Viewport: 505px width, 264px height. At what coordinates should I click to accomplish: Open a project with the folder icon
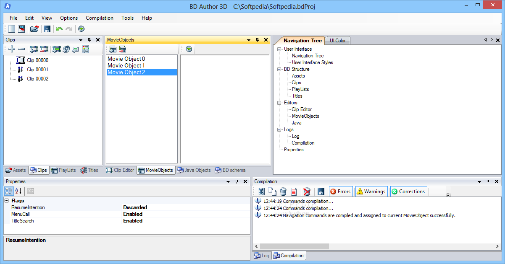coord(35,29)
